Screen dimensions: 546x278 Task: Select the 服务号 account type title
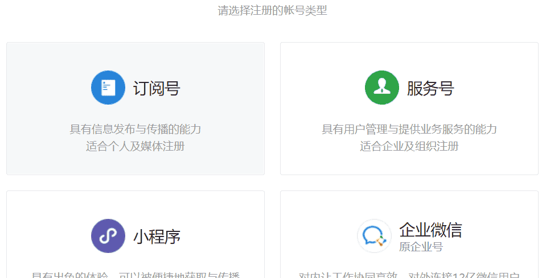coord(431,88)
